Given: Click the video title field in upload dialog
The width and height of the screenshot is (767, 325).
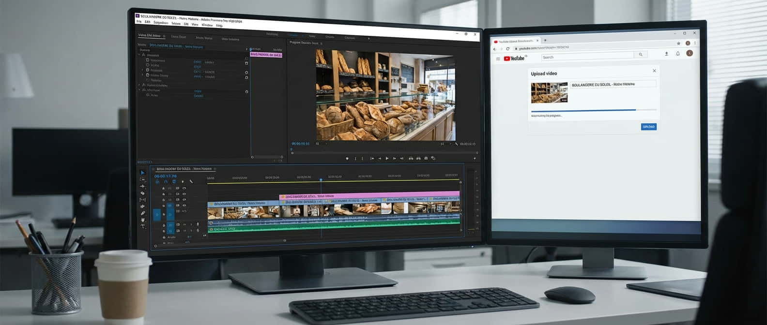Looking at the screenshot, I should [613, 84].
